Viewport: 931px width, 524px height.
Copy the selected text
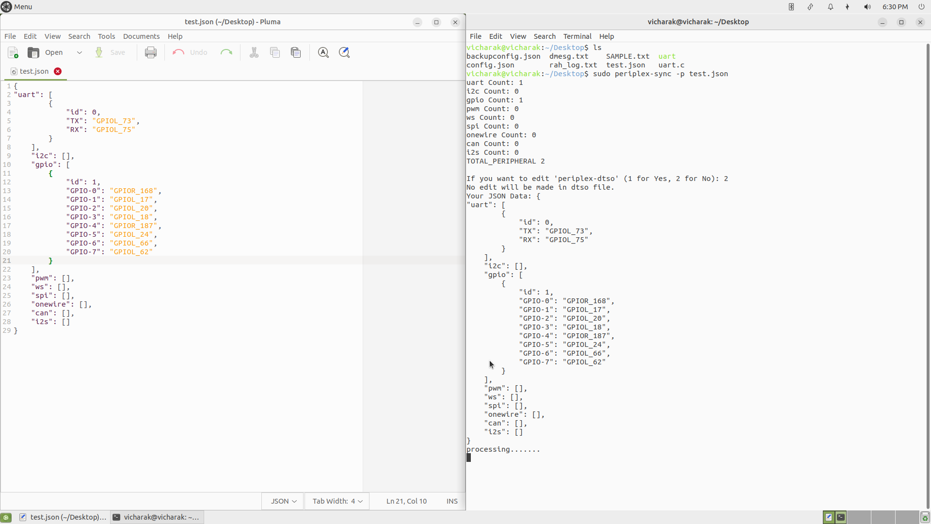pyautogui.click(x=275, y=52)
